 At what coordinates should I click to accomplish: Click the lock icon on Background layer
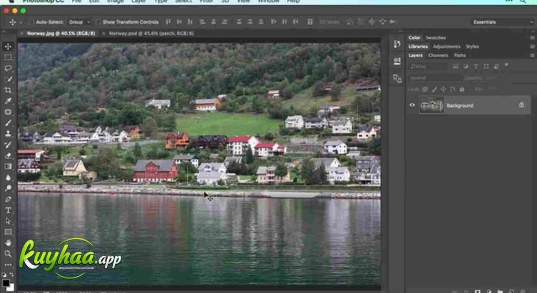[521, 105]
